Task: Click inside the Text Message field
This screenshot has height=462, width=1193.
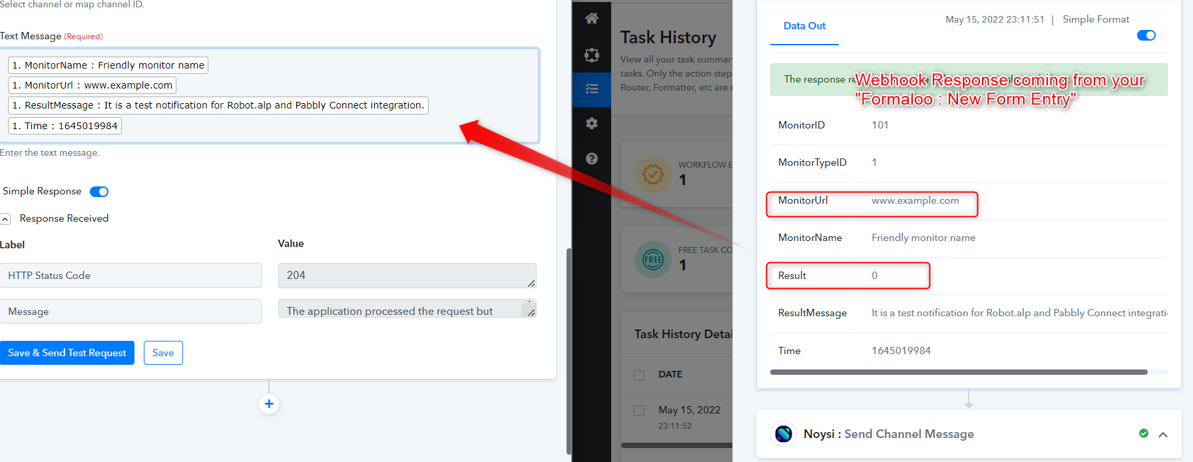Action: (269, 96)
